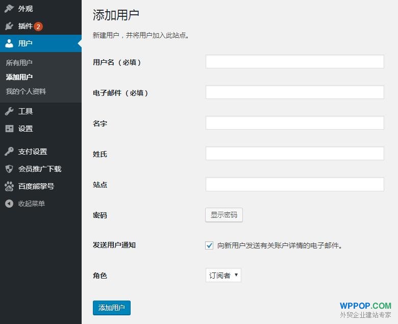Click the plug icon for 插件
Image resolution: width=398 pixels, height=324 pixels.
tap(9, 26)
